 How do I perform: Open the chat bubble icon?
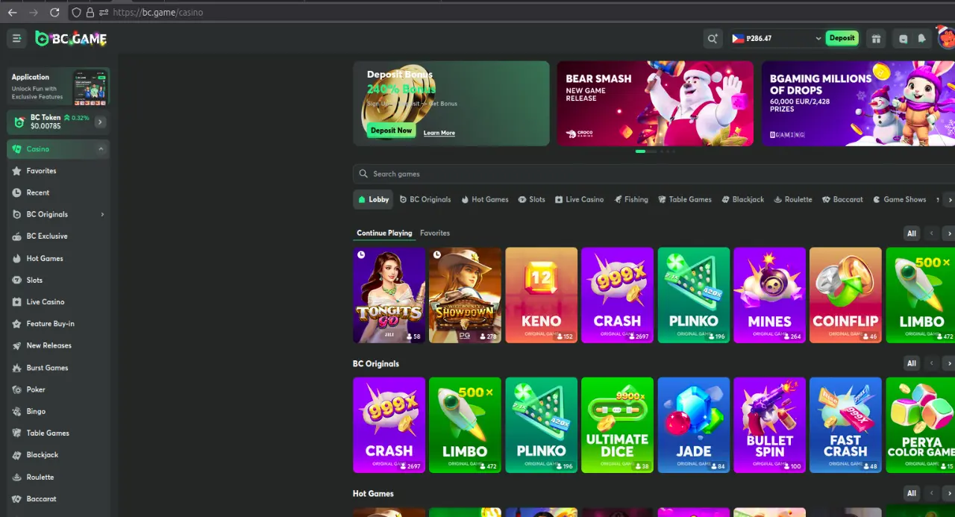(x=904, y=39)
